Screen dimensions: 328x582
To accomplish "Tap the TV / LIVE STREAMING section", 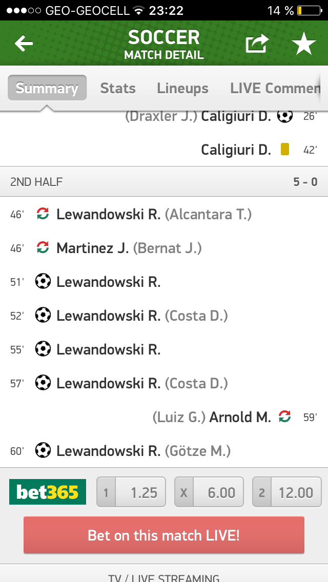I will coord(164,576).
